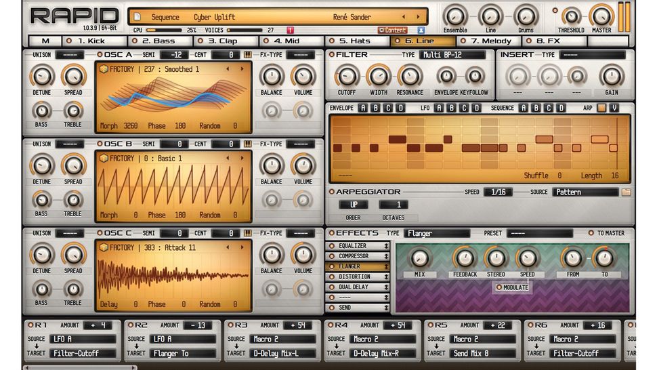Click the Content button

[392, 30]
